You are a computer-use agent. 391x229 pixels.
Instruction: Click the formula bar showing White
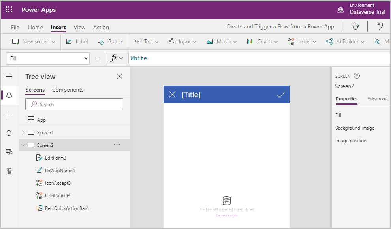259,58
